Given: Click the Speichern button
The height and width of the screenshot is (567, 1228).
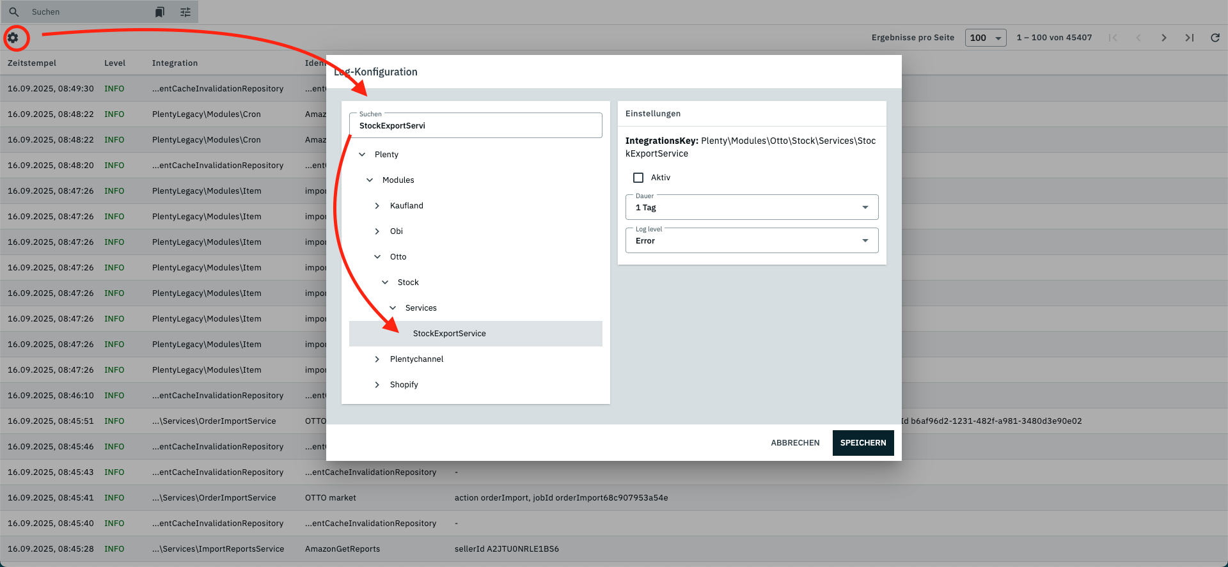Looking at the screenshot, I should (x=863, y=443).
